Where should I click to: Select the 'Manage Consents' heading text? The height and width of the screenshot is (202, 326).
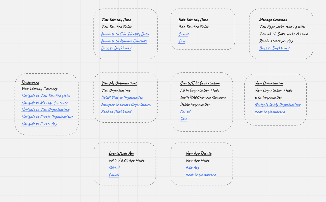coord(273,20)
